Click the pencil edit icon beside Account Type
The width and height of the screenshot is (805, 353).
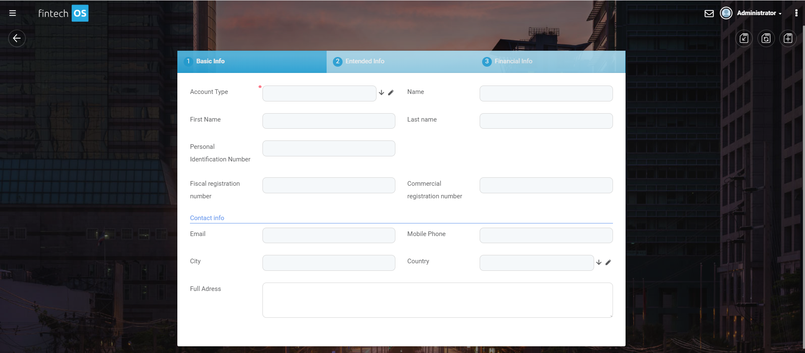pos(391,93)
